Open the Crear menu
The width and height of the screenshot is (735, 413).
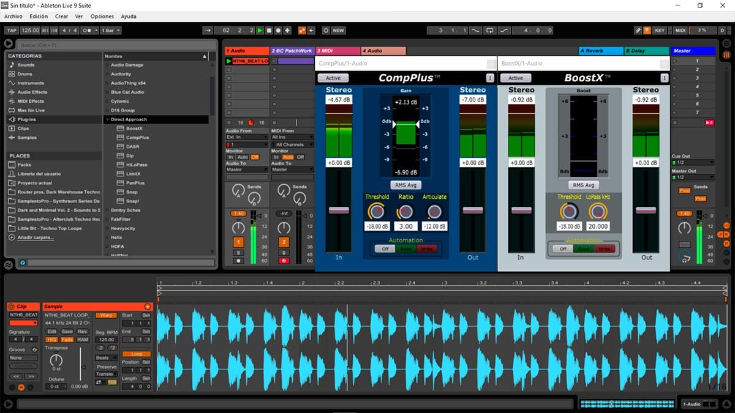pyautogui.click(x=61, y=17)
